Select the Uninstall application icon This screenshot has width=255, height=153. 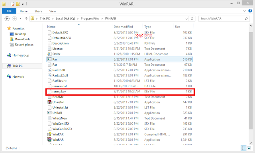tap(49, 102)
